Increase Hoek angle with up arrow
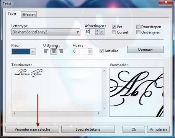This screenshot has width=175, height=138. 90,50
